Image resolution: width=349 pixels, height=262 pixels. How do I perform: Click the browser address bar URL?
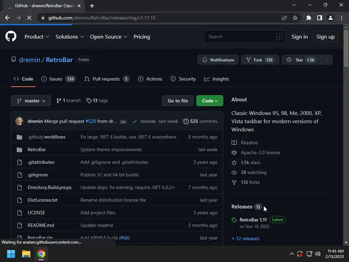(102, 18)
